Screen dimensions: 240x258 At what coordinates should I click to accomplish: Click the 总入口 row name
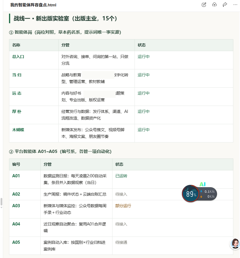click(18, 57)
